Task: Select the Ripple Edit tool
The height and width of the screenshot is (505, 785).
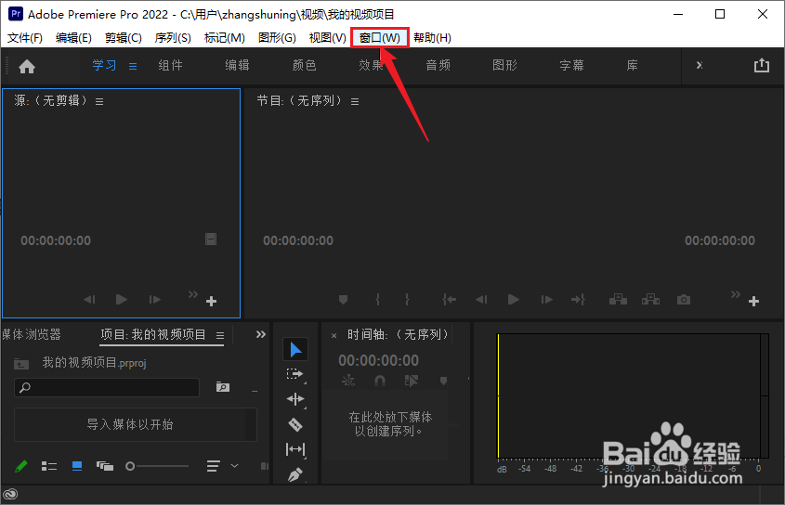Action: coord(294,399)
